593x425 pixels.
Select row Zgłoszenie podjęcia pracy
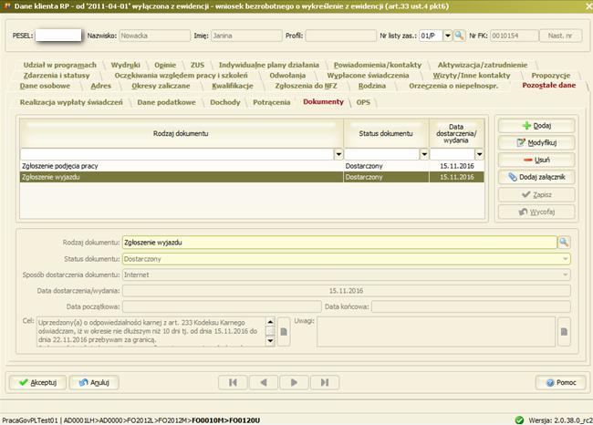tap(252, 166)
